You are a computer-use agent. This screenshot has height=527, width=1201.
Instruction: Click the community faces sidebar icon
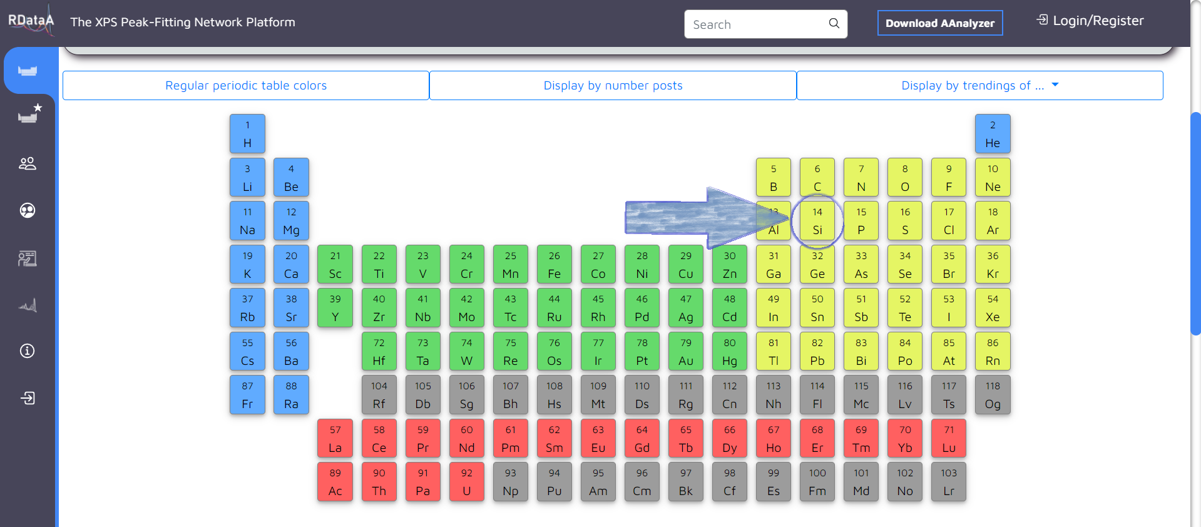point(28,210)
